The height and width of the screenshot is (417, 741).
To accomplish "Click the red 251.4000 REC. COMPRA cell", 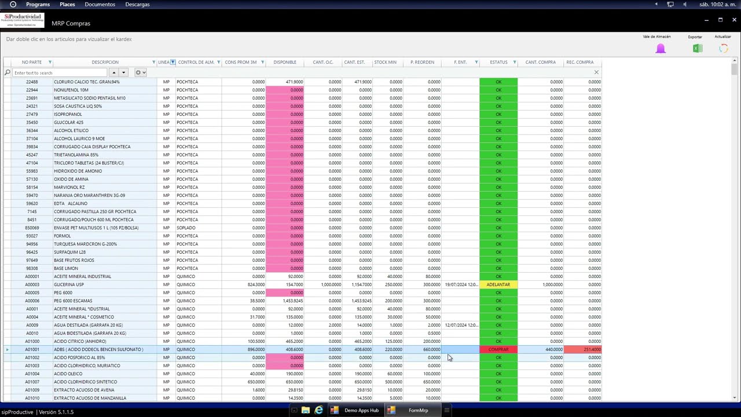I will 582,349.
